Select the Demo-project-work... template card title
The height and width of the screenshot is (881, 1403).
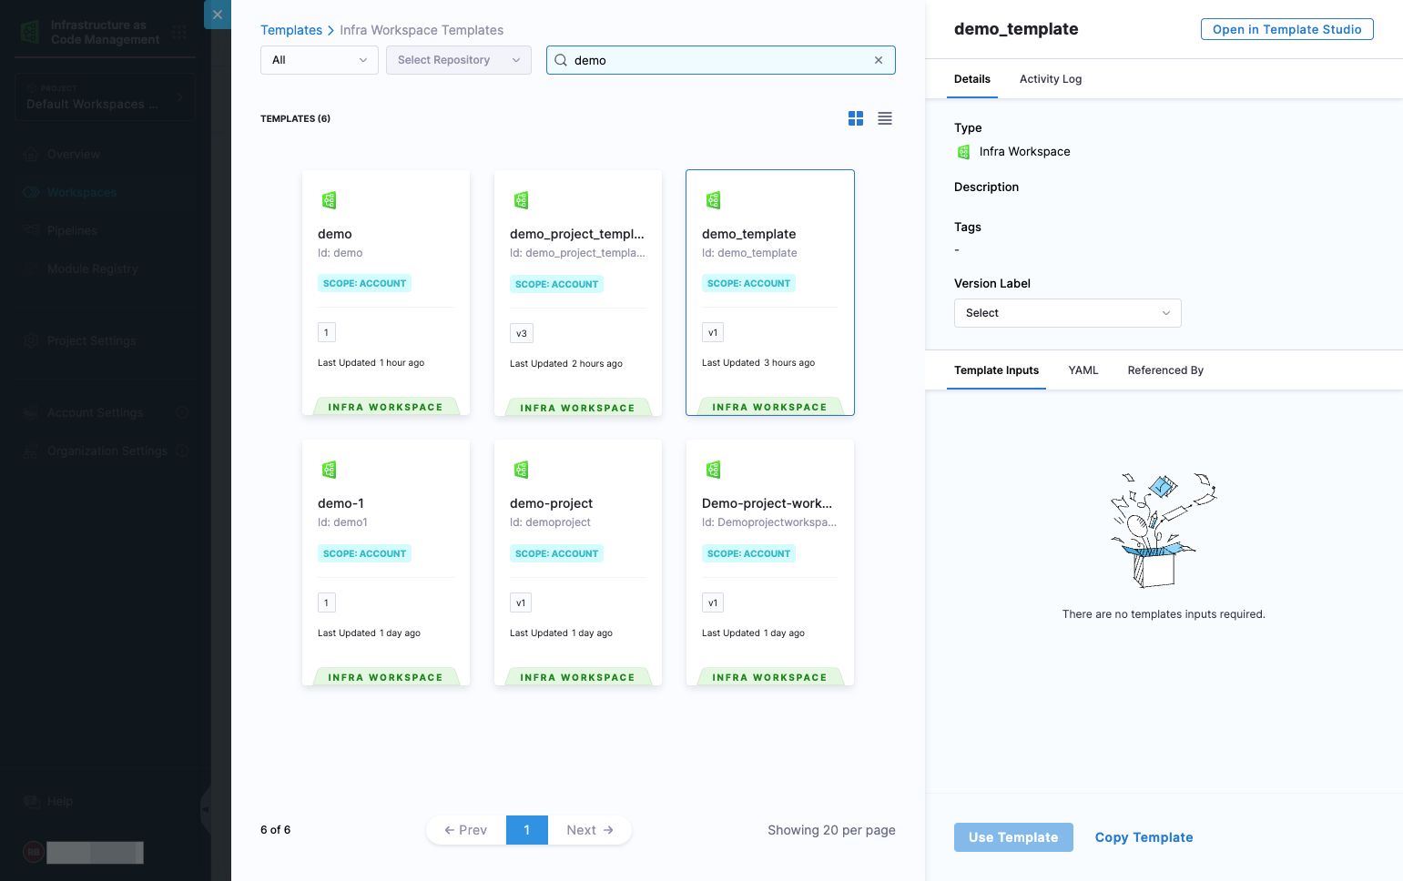767,503
